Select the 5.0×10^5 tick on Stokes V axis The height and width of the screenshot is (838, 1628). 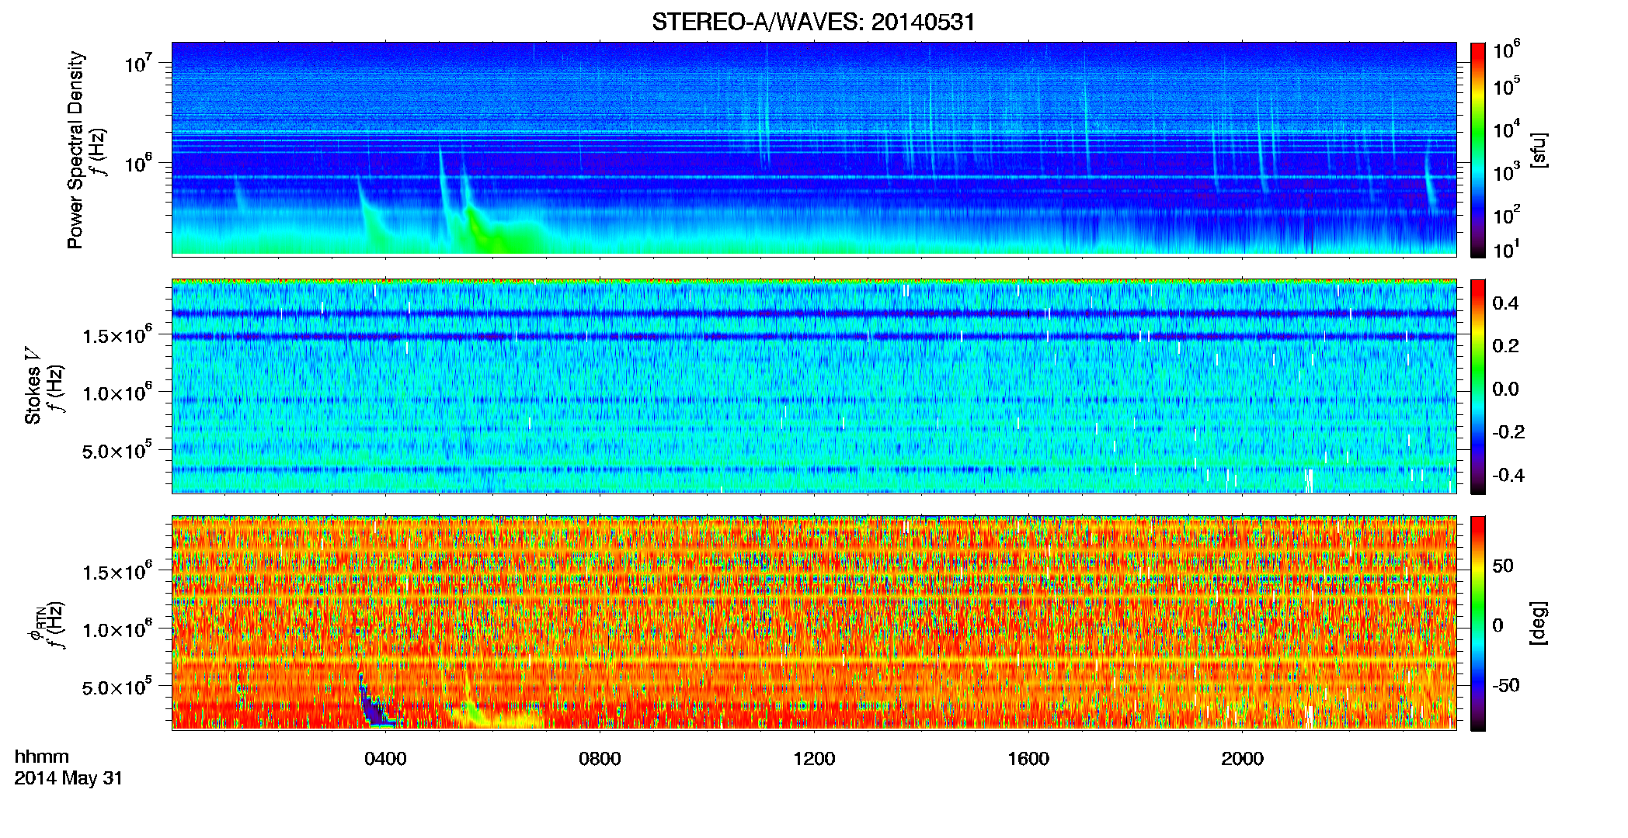[x=117, y=450]
